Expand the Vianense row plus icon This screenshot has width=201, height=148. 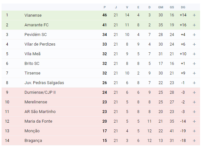tap(194, 15)
